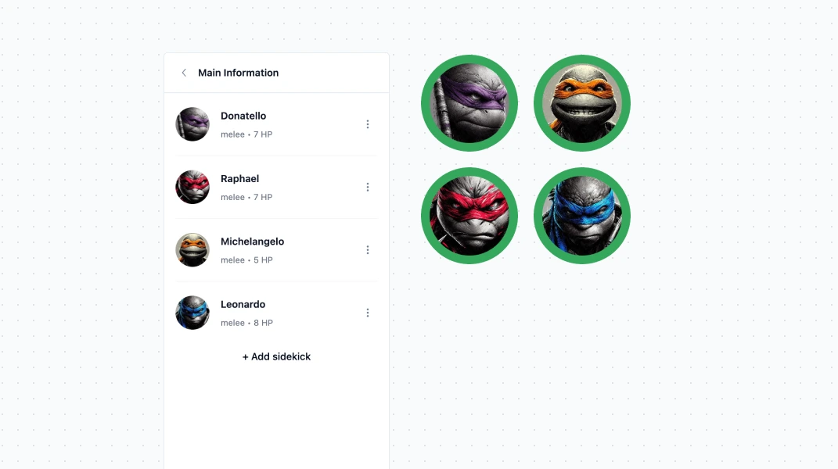Select the large purple-masked turtle token

[469, 103]
